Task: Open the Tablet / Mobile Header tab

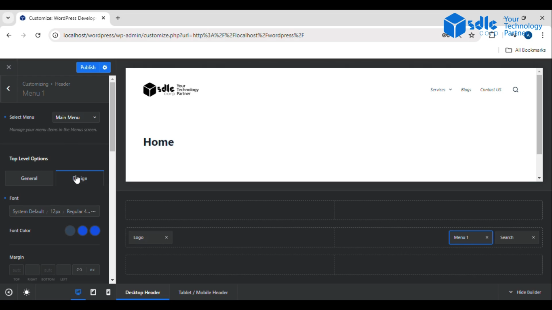Action: pyautogui.click(x=203, y=292)
